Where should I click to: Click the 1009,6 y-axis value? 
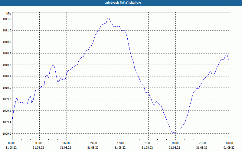7,111
